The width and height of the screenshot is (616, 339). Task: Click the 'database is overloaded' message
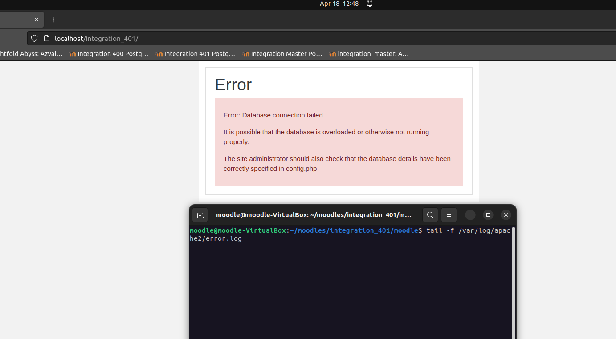pyautogui.click(x=326, y=137)
